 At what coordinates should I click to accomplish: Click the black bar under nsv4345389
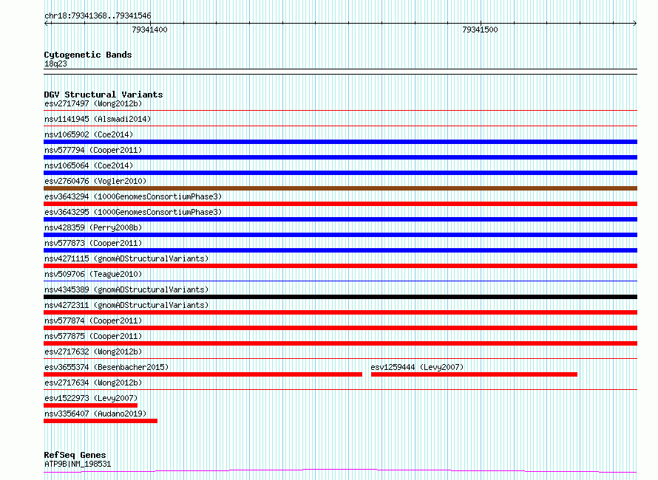(x=340, y=297)
